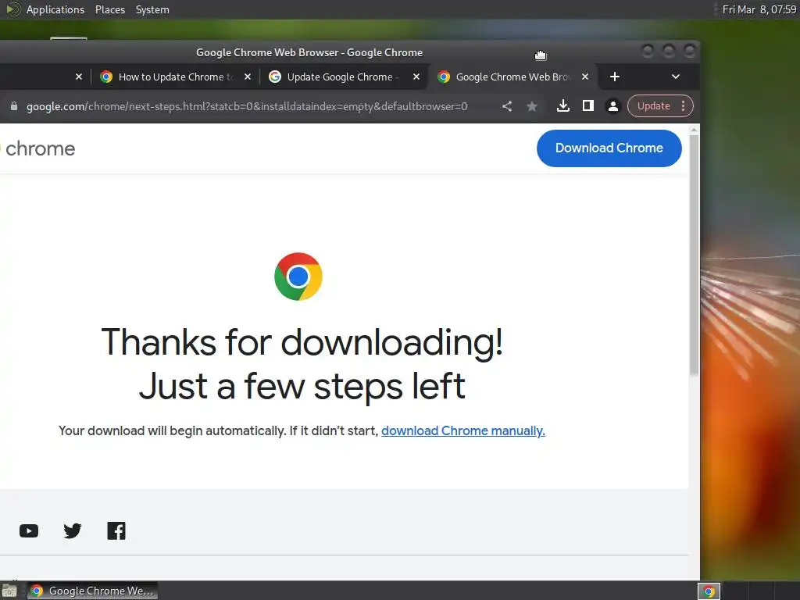Bookmark this page with the star icon
This screenshot has height=600, width=800.
click(x=531, y=106)
